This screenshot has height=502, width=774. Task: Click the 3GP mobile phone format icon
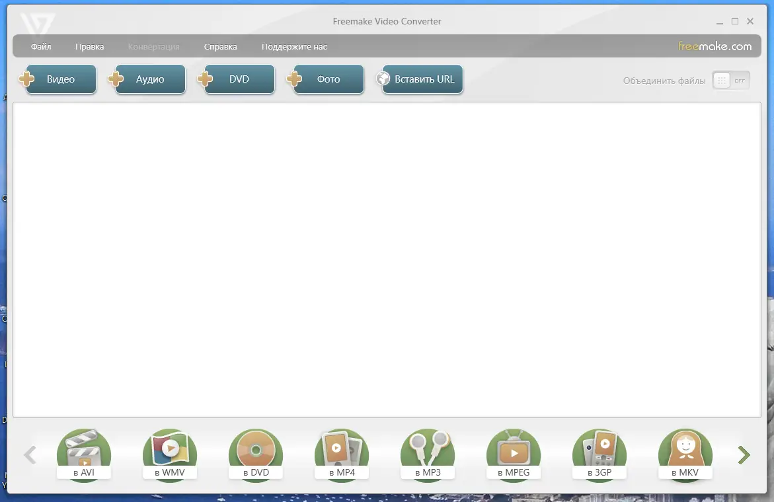600,454
